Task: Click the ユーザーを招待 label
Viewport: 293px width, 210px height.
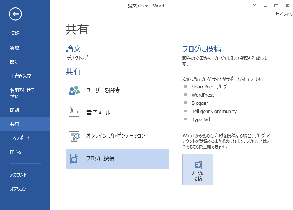Action: (103, 90)
